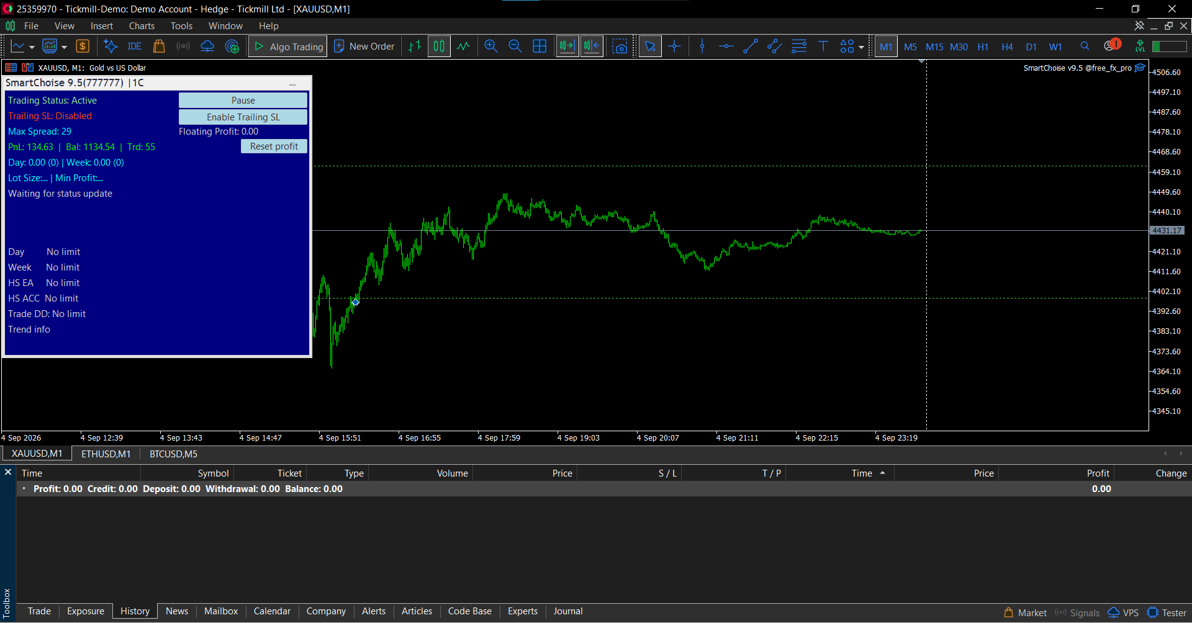Open the Charts menu
This screenshot has width=1192, height=623.
tap(142, 26)
